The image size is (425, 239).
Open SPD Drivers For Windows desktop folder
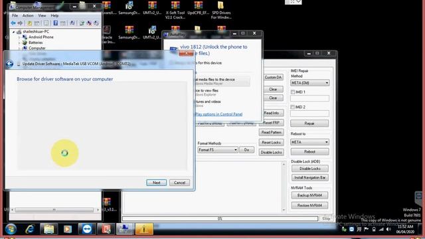[221, 10]
